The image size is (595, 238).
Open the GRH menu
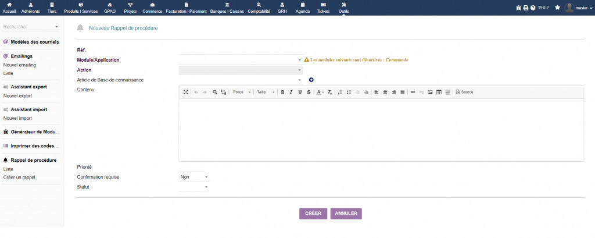tap(282, 8)
